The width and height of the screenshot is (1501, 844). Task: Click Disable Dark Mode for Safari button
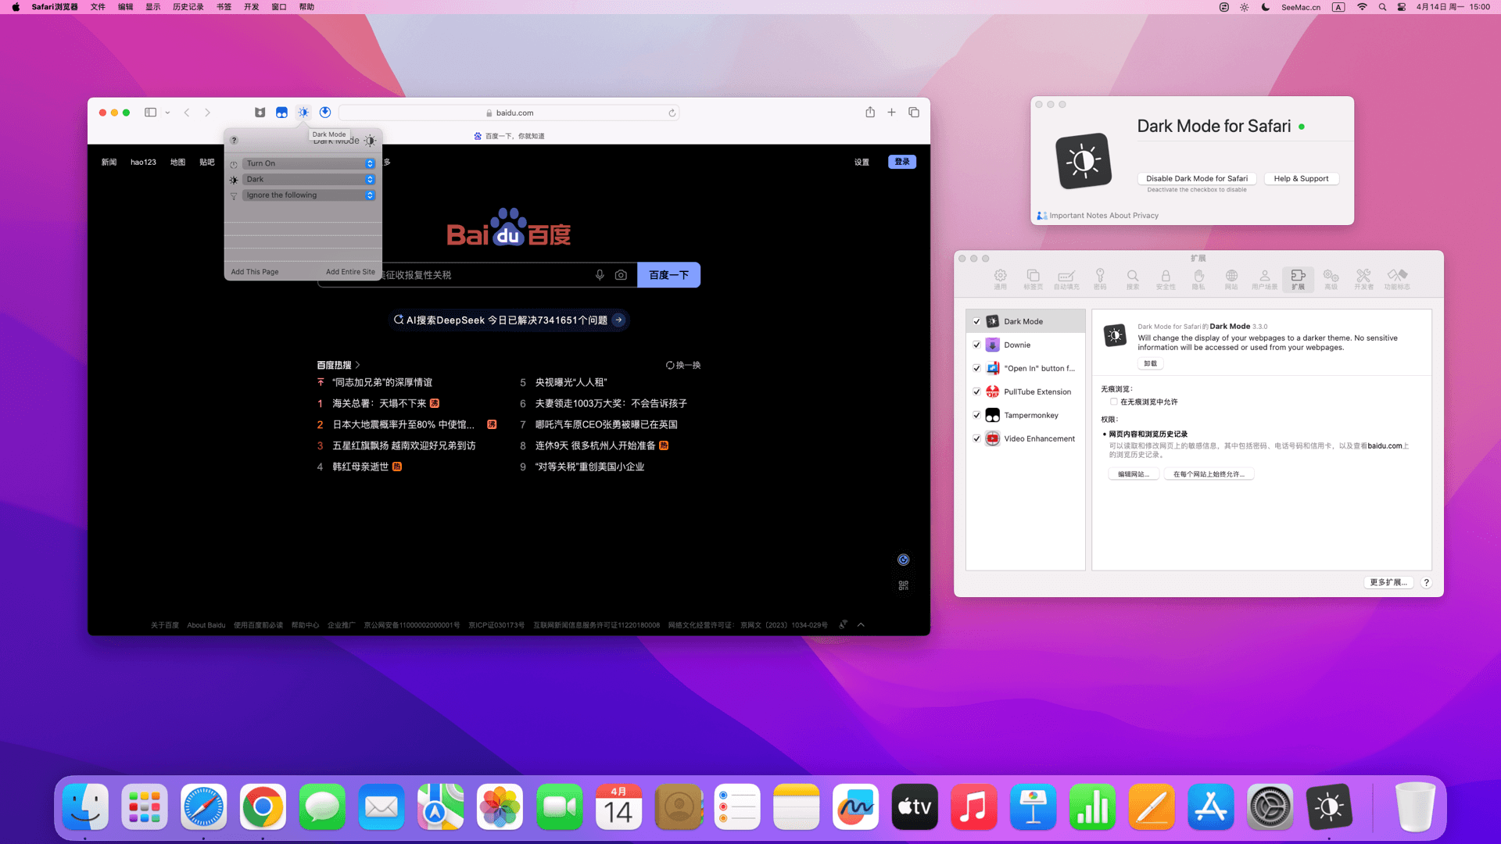tap(1197, 178)
